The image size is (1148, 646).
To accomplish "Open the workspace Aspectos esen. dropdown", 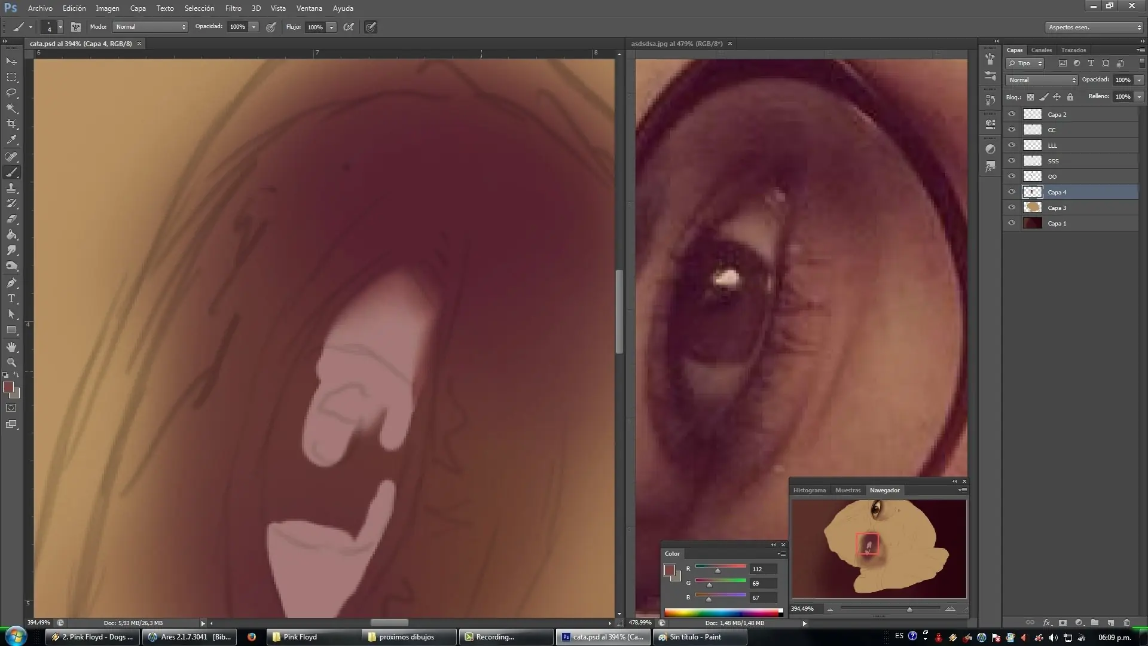I will click(x=1094, y=27).
